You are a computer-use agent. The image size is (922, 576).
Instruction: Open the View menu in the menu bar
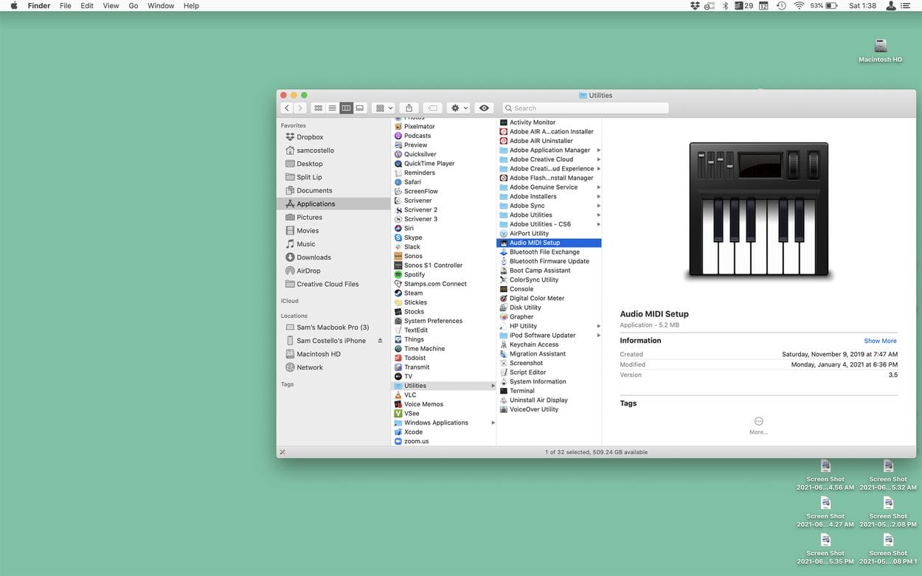(111, 6)
